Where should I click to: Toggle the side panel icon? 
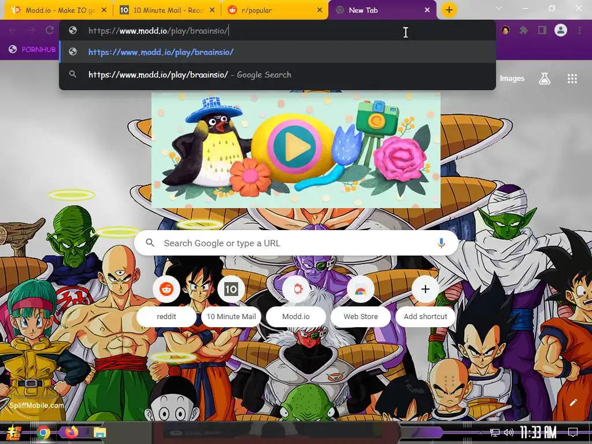(x=542, y=30)
